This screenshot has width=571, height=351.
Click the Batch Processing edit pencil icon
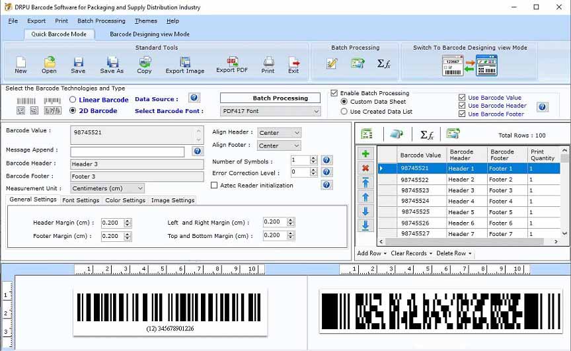[332, 63]
